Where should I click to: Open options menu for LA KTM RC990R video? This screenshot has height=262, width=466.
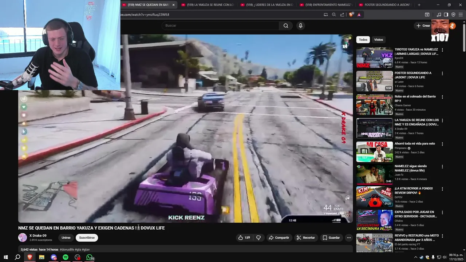point(442,189)
